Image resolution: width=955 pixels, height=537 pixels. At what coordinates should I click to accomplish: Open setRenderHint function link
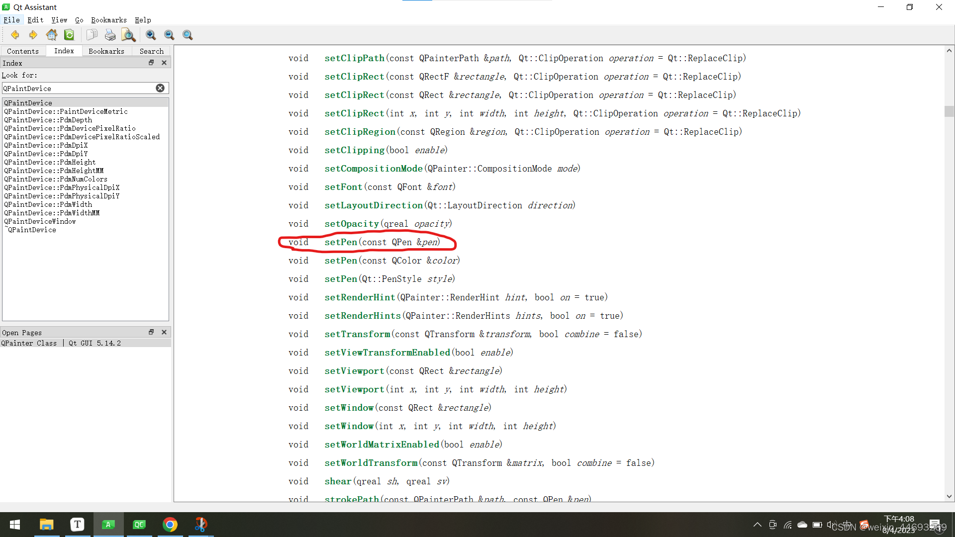(x=360, y=297)
